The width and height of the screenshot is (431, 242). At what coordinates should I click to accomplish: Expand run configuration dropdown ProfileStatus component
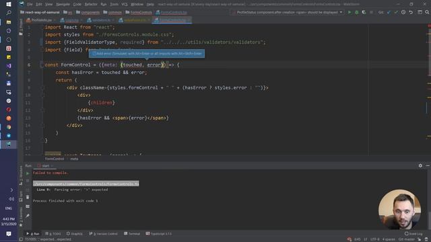point(288,12)
